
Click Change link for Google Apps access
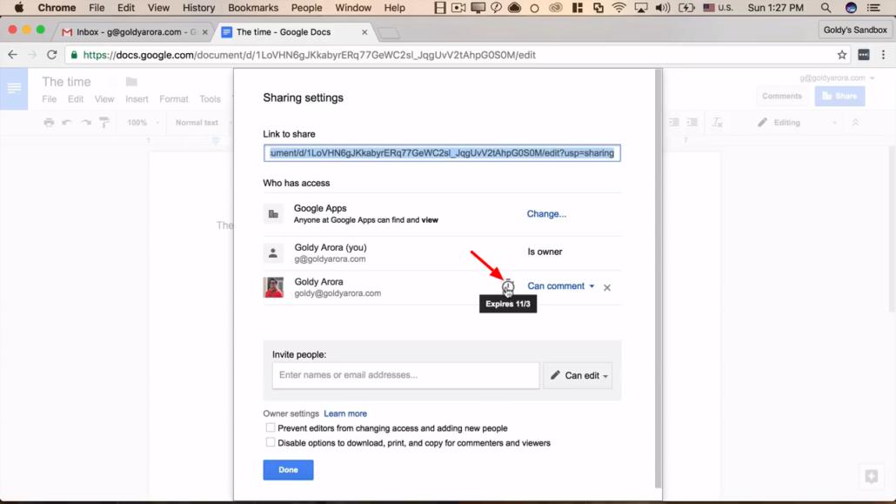pos(546,214)
